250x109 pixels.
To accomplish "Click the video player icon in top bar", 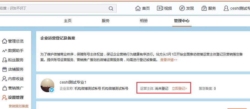I will tap(160, 8).
